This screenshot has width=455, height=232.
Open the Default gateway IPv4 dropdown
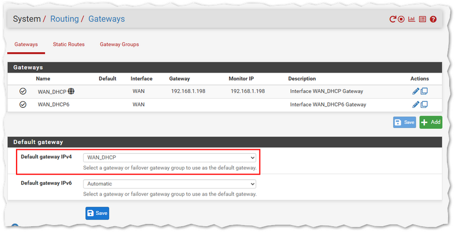[169, 157]
